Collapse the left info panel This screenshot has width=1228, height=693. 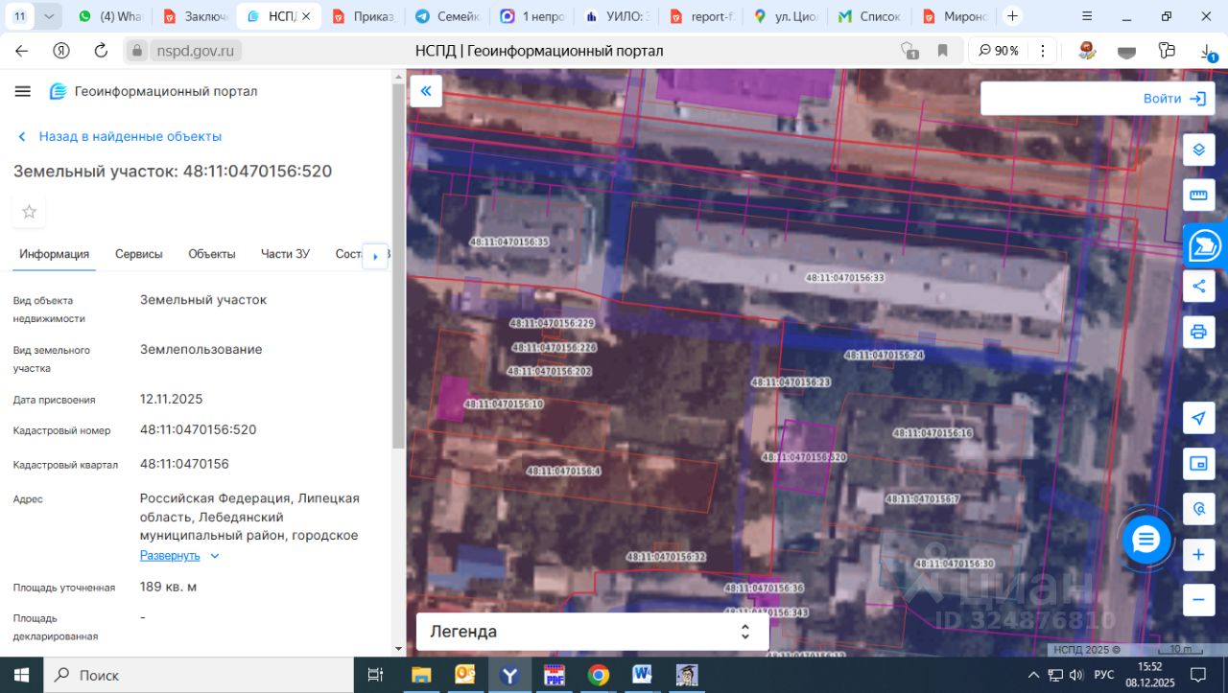pyautogui.click(x=426, y=91)
